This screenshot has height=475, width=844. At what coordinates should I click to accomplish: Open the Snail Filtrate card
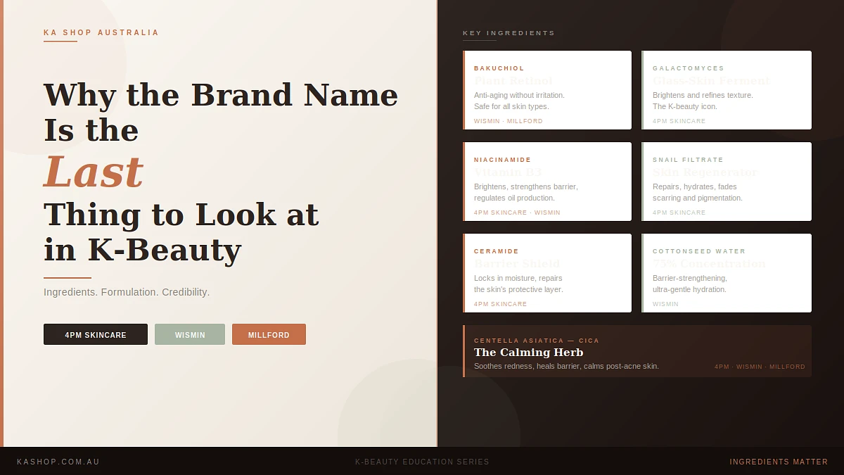coord(727,182)
